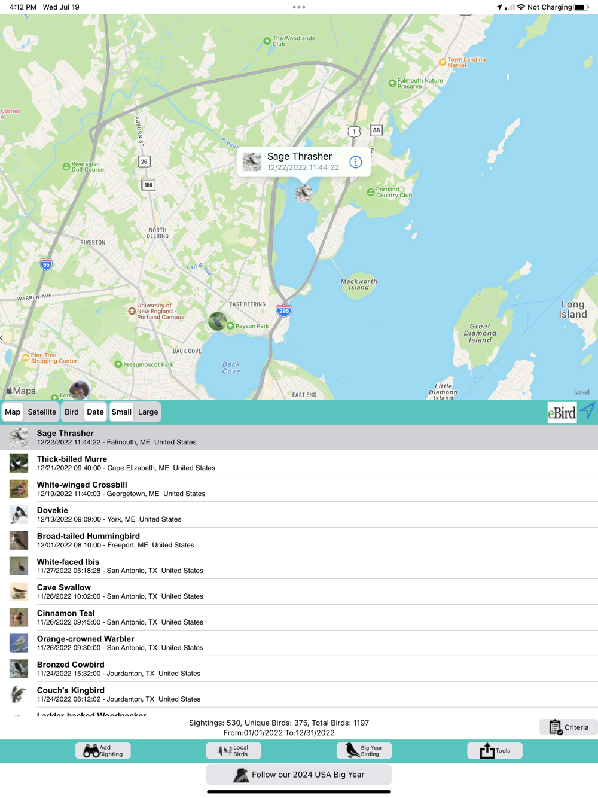Select Cave Swallow row text
The width and height of the screenshot is (598, 798).
(x=120, y=592)
